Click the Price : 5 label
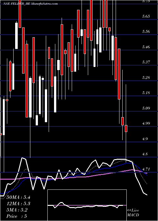The image size is (158, 221). click(17, 216)
